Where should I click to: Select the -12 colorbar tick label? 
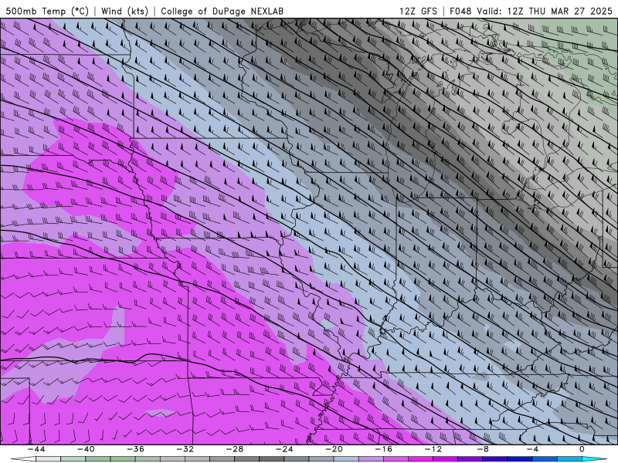coord(433,449)
